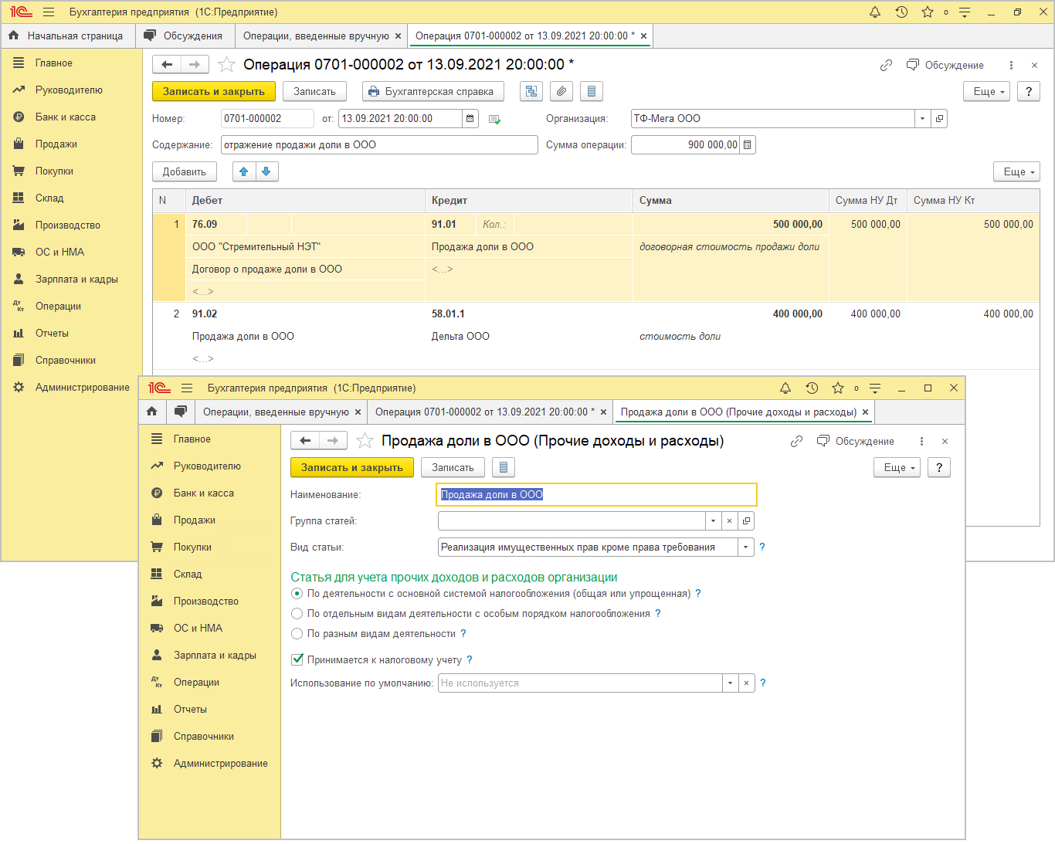Expand Организация dropdown arrow
This screenshot has height=844, width=1055.
[922, 119]
